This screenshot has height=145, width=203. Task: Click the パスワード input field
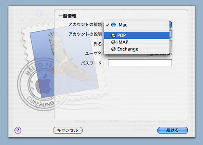click(140, 63)
